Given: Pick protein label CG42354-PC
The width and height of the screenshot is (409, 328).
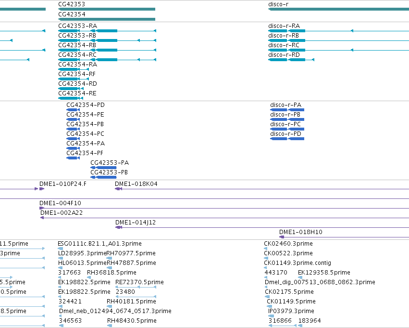Looking at the screenshot, I should coord(85,134).
